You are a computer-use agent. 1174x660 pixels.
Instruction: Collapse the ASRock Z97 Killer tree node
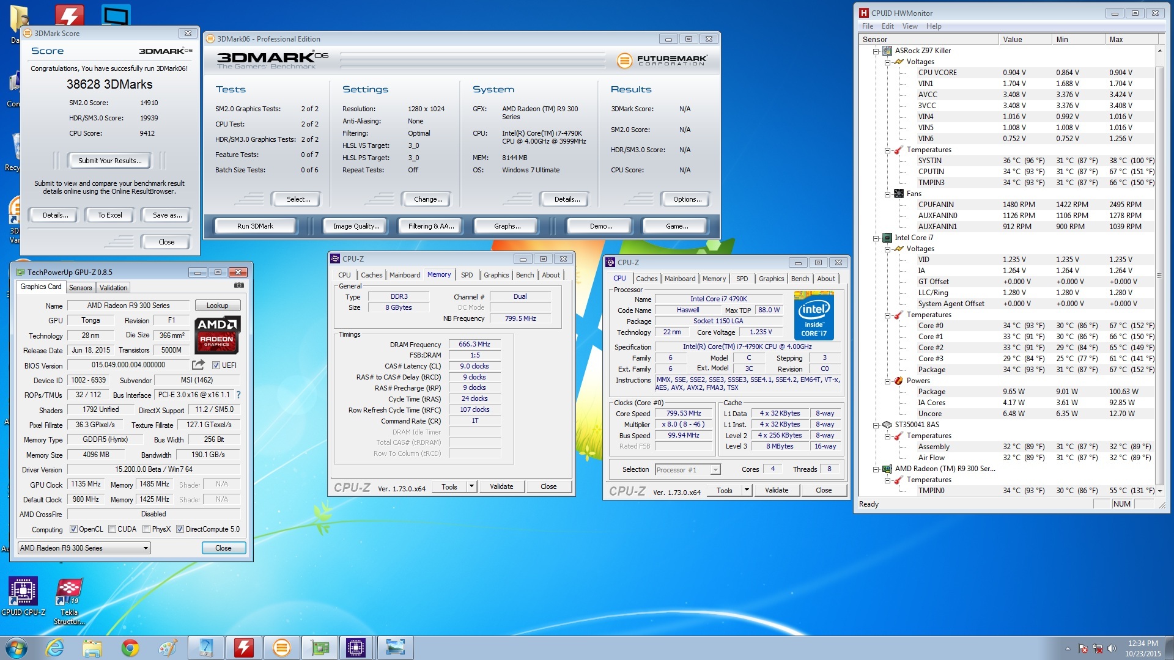(x=876, y=51)
